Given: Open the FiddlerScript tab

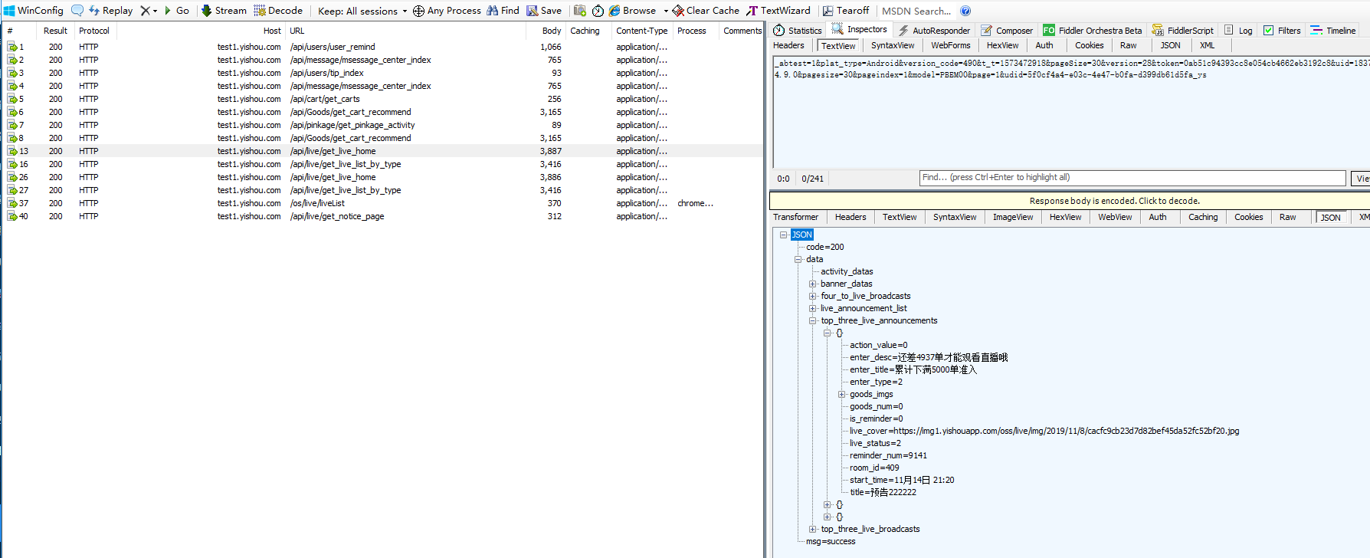Looking at the screenshot, I should coord(1182,31).
